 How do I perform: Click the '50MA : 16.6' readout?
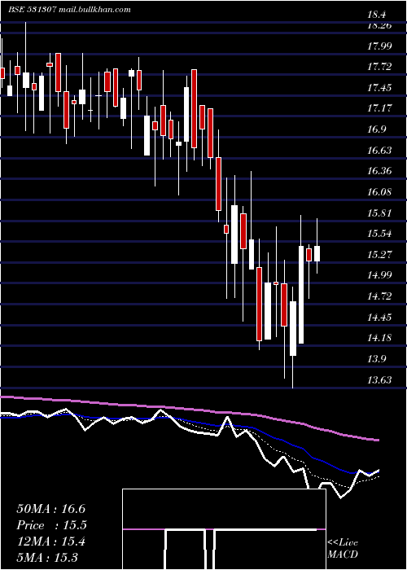point(50,509)
